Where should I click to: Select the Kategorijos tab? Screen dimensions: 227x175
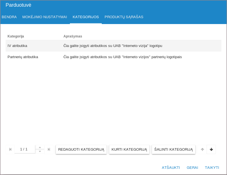click(x=86, y=17)
